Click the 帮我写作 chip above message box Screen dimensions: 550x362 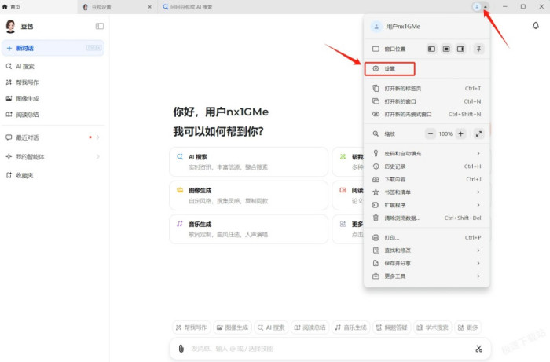[x=192, y=327]
